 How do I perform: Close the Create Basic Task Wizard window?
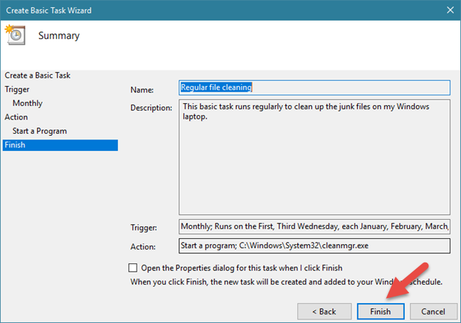point(449,10)
